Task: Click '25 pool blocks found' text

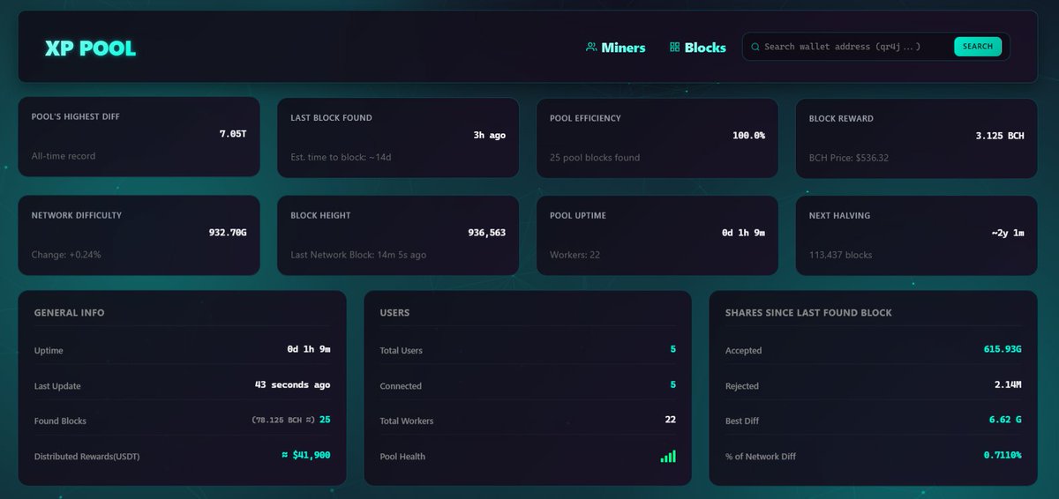Action: pyautogui.click(x=595, y=157)
